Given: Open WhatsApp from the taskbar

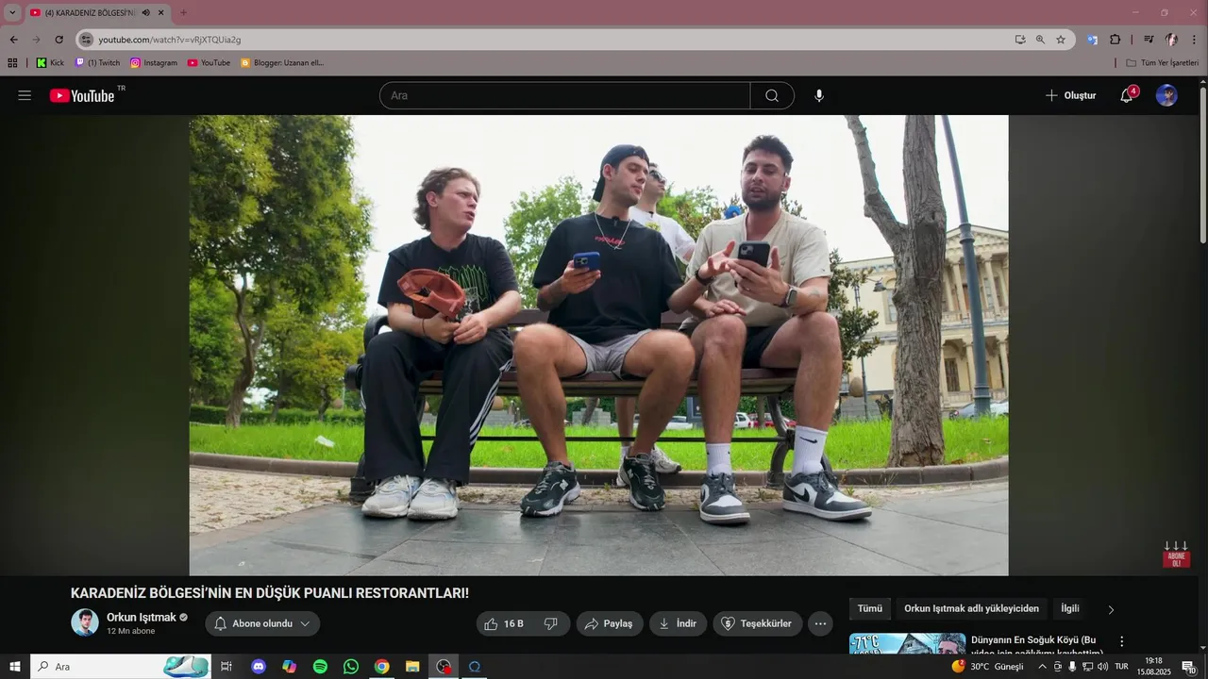Looking at the screenshot, I should 351,667.
